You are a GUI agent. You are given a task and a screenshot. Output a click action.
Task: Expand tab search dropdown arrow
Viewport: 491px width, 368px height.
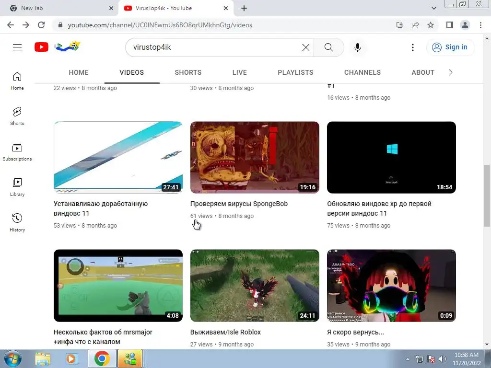433,8
